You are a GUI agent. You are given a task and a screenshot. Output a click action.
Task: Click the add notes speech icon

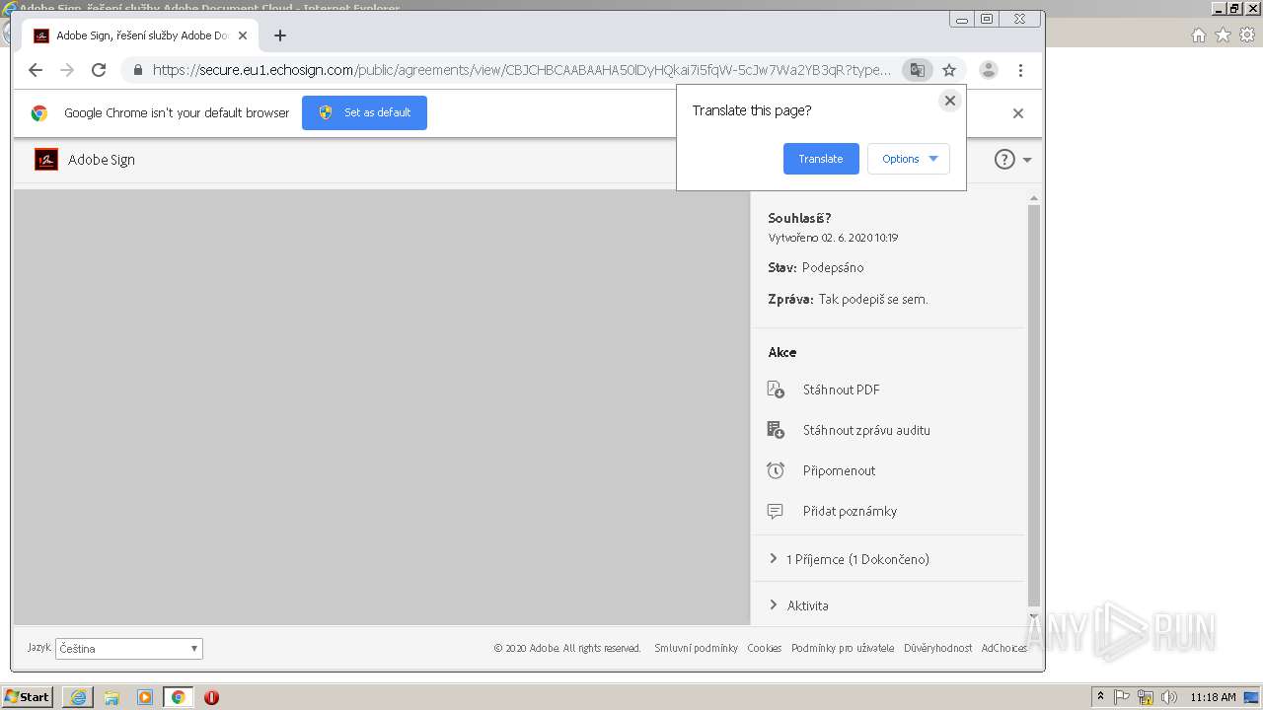(x=776, y=511)
